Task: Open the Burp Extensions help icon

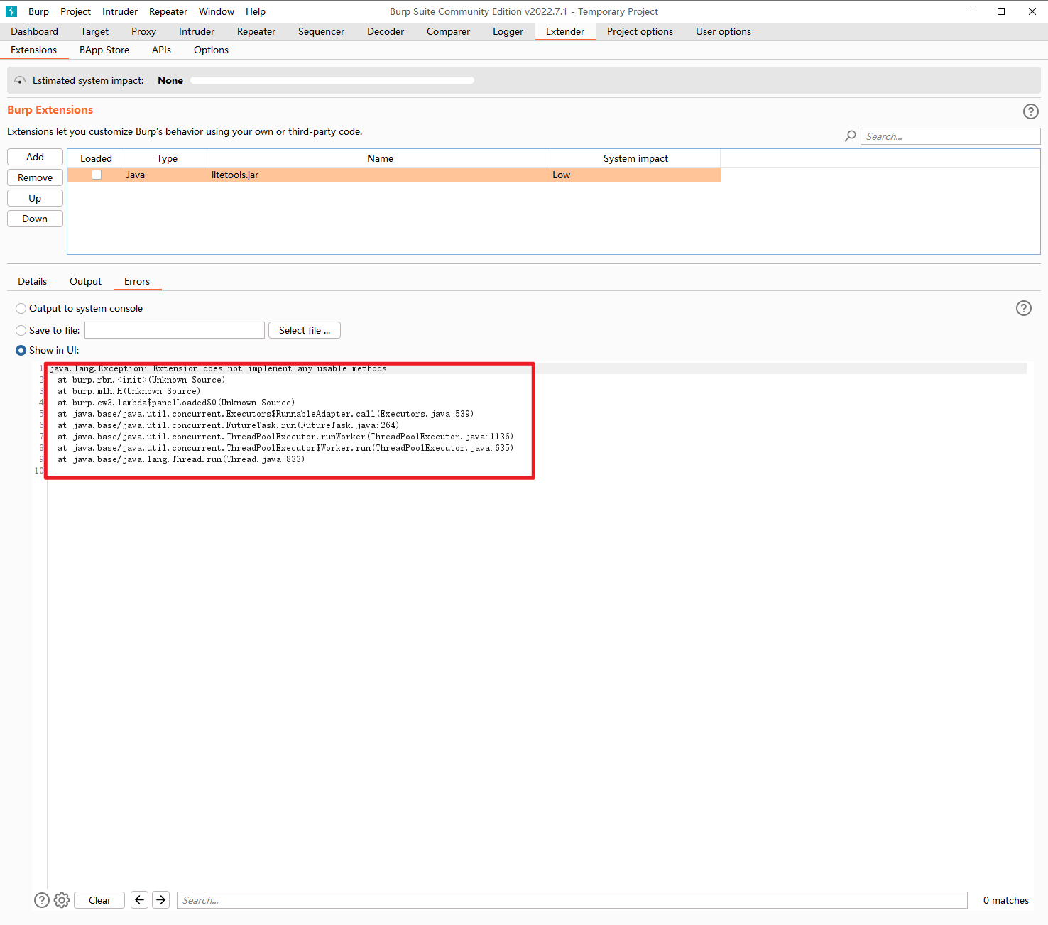Action: pos(1030,111)
